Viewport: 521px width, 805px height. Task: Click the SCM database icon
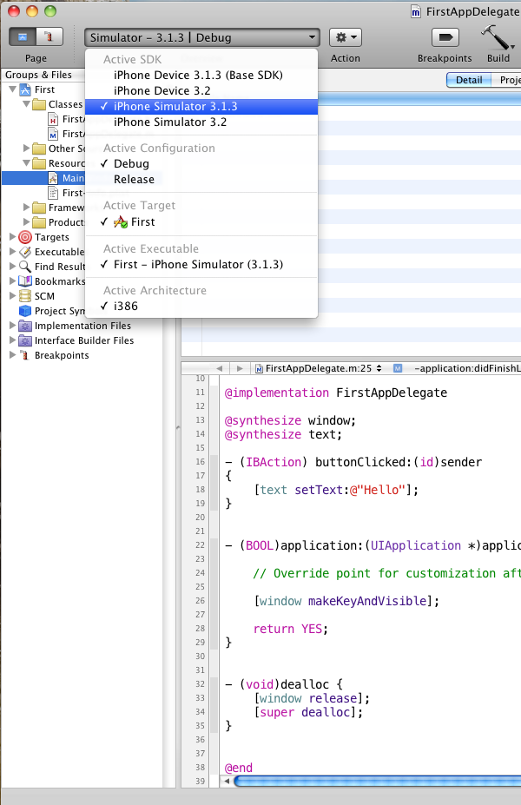[x=25, y=296]
